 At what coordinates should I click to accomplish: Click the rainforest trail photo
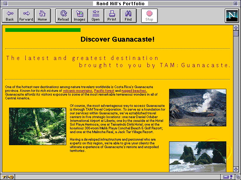pyautogui.click(x=38, y=126)
